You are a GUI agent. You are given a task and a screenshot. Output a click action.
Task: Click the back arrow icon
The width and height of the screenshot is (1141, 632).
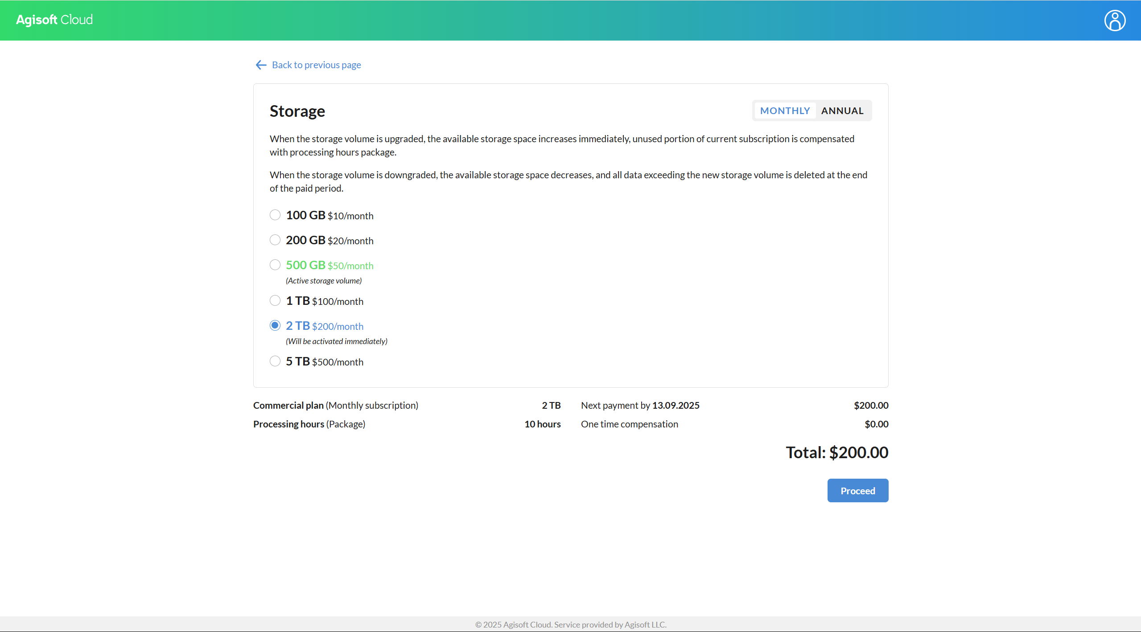click(261, 65)
